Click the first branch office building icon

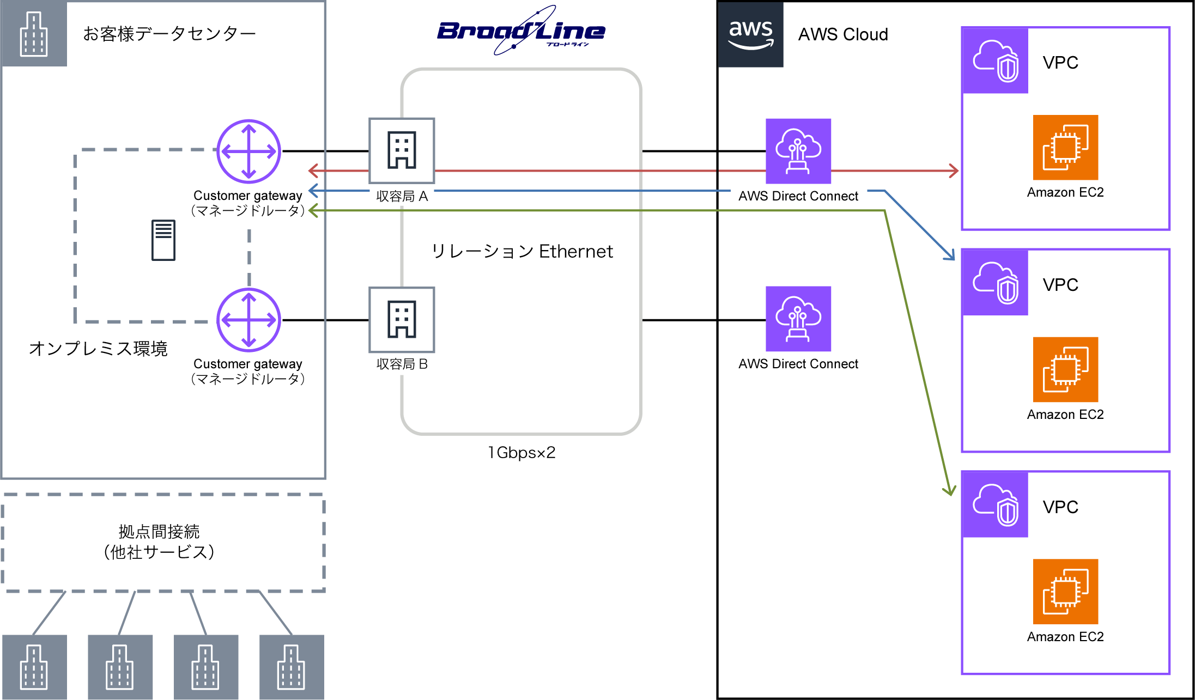coord(34,667)
